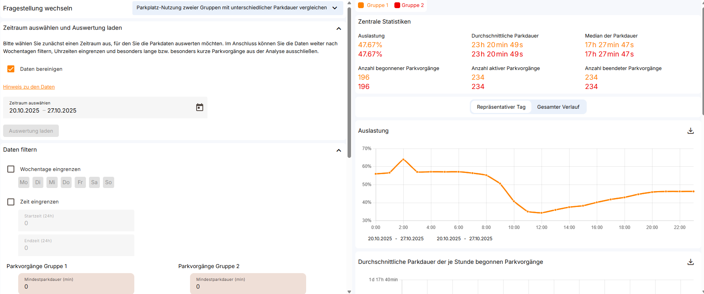The width and height of the screenshot is (704, 294).
Task: Open the Hinweis zu den Daten link
Action: pos(29,87)
